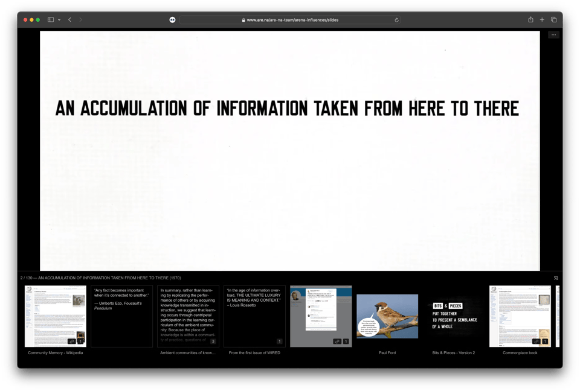Open a new tab
The height and width of the screenshot is (391, 580).
tap(542, 20)
